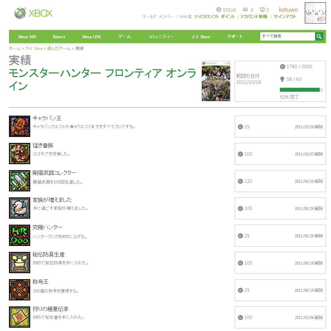Click the サインアウト link

pos(285,17)
